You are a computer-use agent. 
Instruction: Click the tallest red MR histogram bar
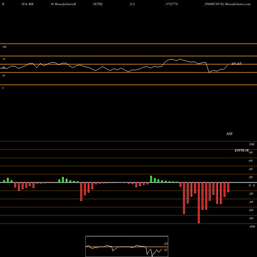click(x=199, y=203)
